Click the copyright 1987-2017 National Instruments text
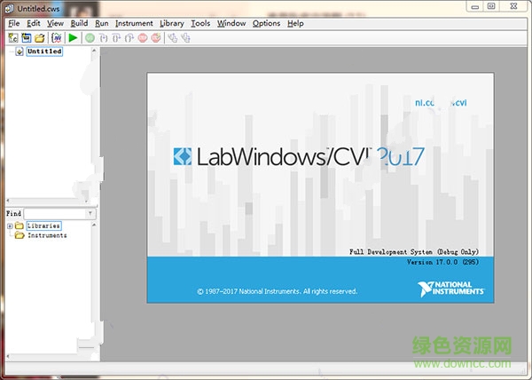This screenshot has width=532, height=380. tap(278, 291)
